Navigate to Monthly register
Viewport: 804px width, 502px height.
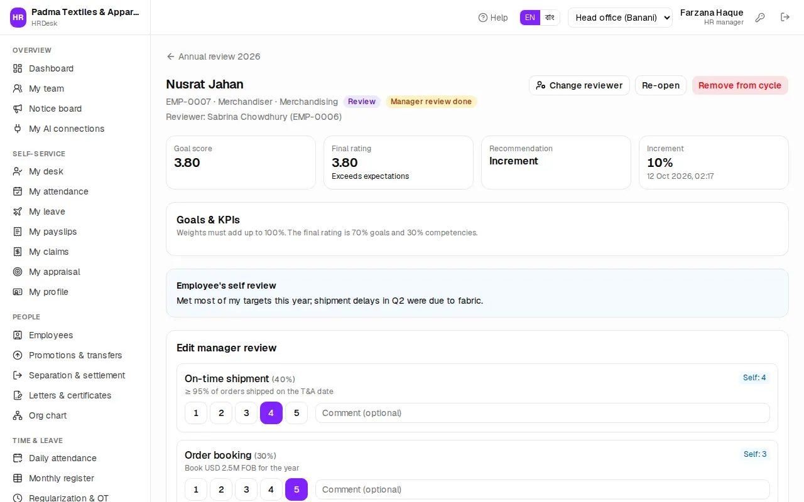pos(75,478)
